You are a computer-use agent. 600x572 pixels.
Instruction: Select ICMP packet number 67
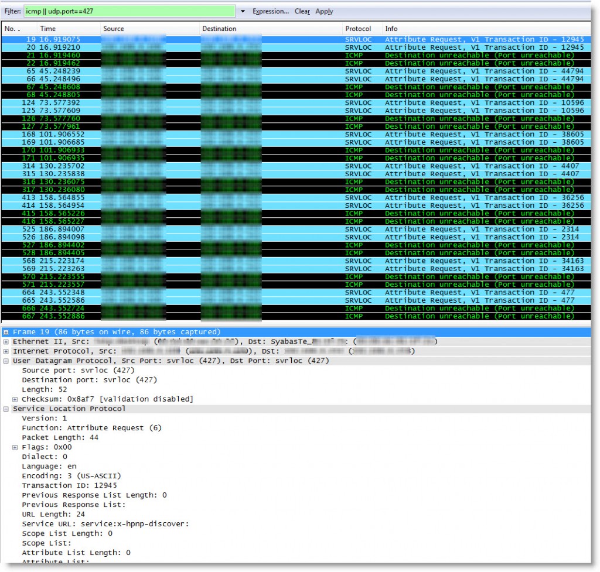point(296,87)
